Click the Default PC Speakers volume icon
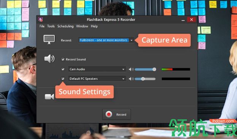237x139 pixels. pyautogui.click(x=131, y=79)
